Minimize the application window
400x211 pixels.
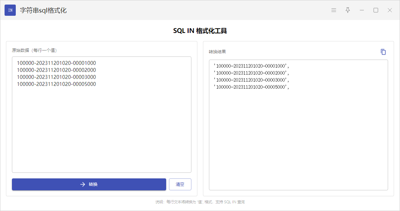tap(362, 10)
